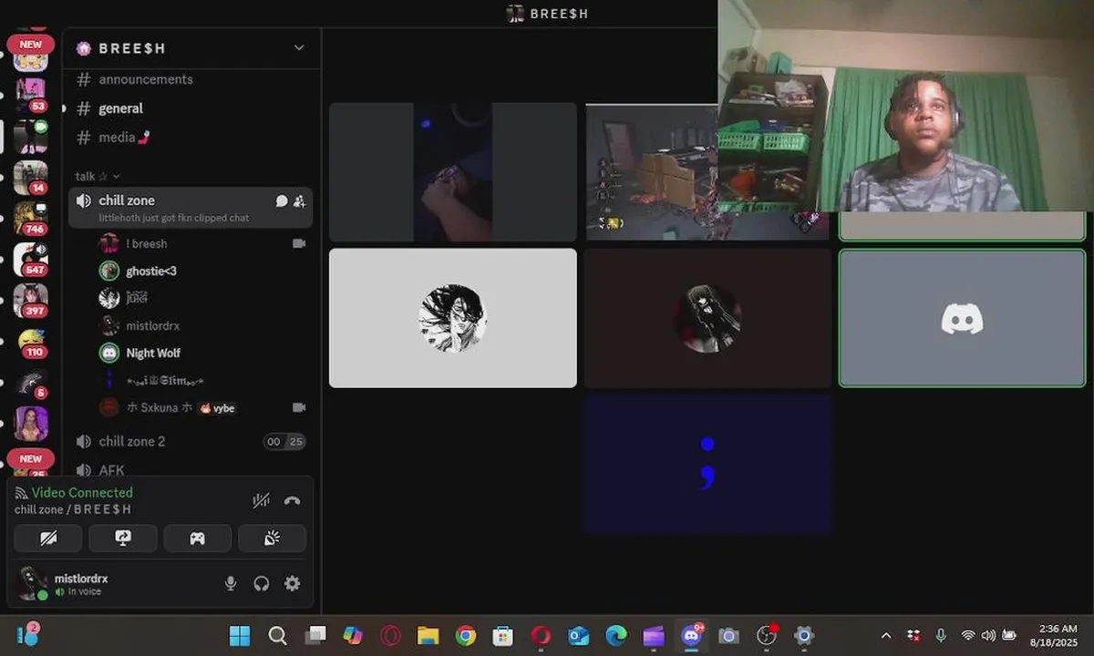
Task: Click the camera icon next to ! breesh
Action: [298, 243]
